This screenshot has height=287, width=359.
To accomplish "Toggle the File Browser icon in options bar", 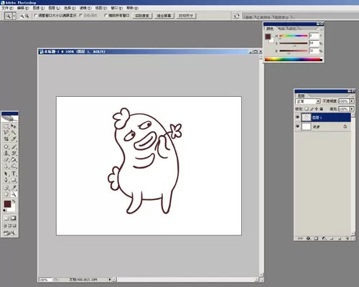I will [x=236, y=16].
